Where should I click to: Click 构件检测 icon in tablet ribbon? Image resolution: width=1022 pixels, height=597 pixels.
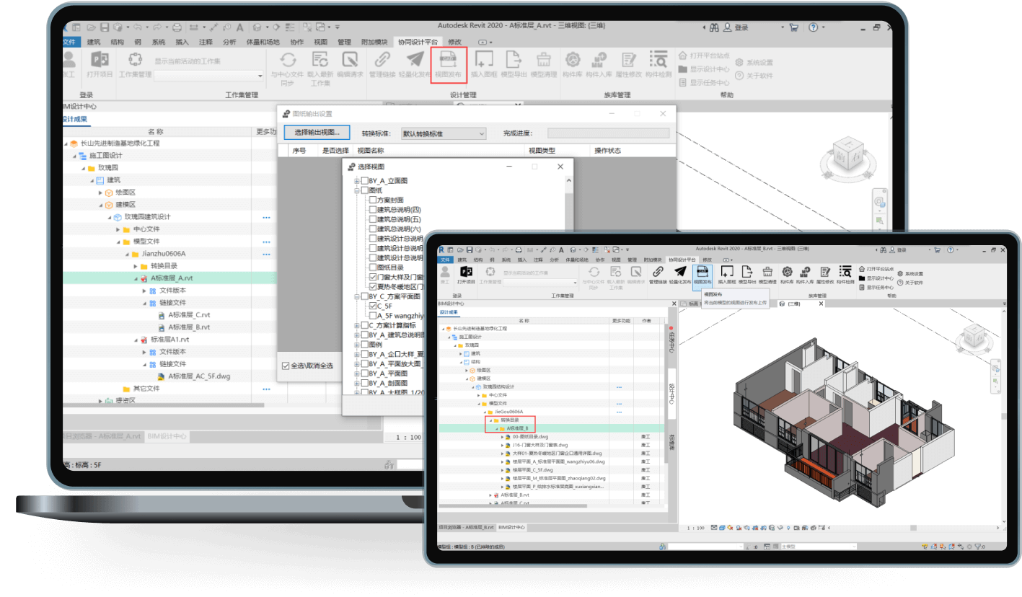coord(845,272)
